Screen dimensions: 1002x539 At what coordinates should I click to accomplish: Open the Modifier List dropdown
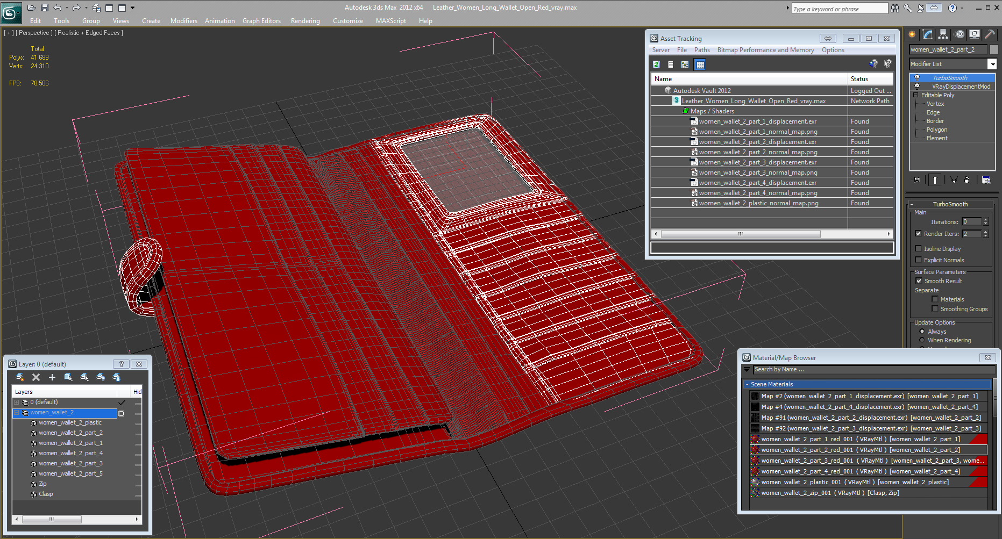pos(992,64)
